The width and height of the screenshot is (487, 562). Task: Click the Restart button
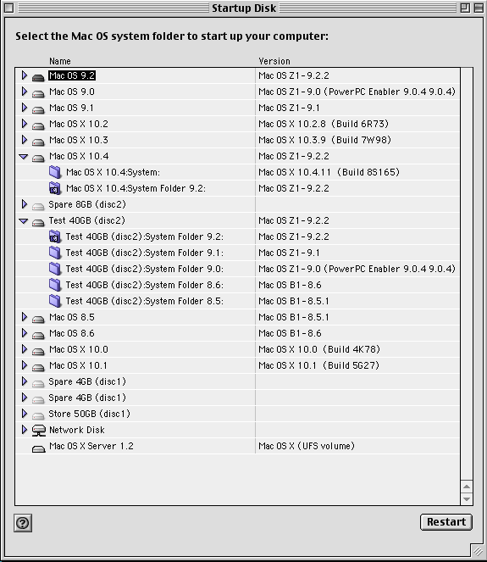coord(446,522)
